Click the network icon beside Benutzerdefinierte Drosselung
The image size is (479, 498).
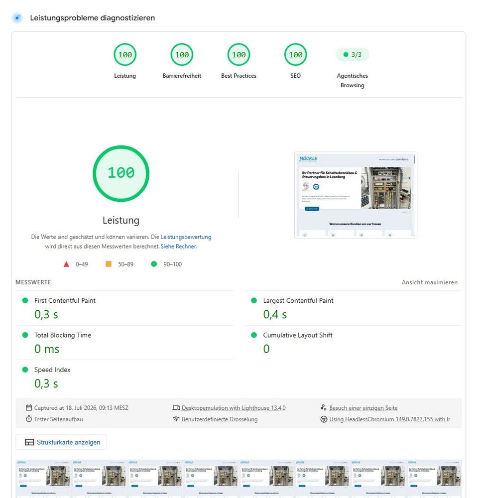pos(176,419)
